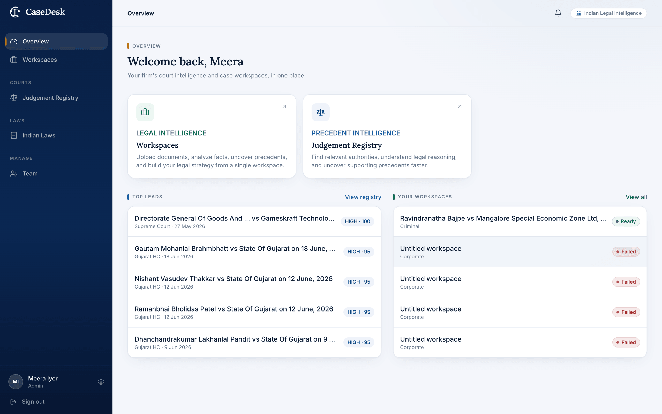Open the Nishant Vasudev Thakkar lead

[x=254, y=282]
